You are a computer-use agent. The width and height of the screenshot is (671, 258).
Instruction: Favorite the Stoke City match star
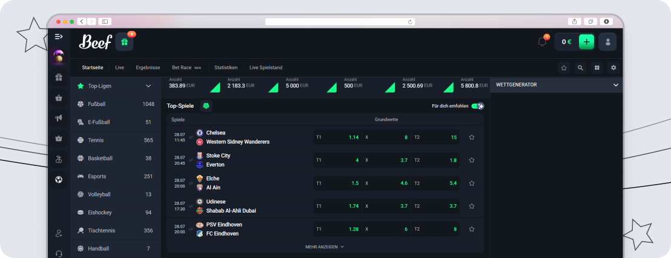(472, 160)
